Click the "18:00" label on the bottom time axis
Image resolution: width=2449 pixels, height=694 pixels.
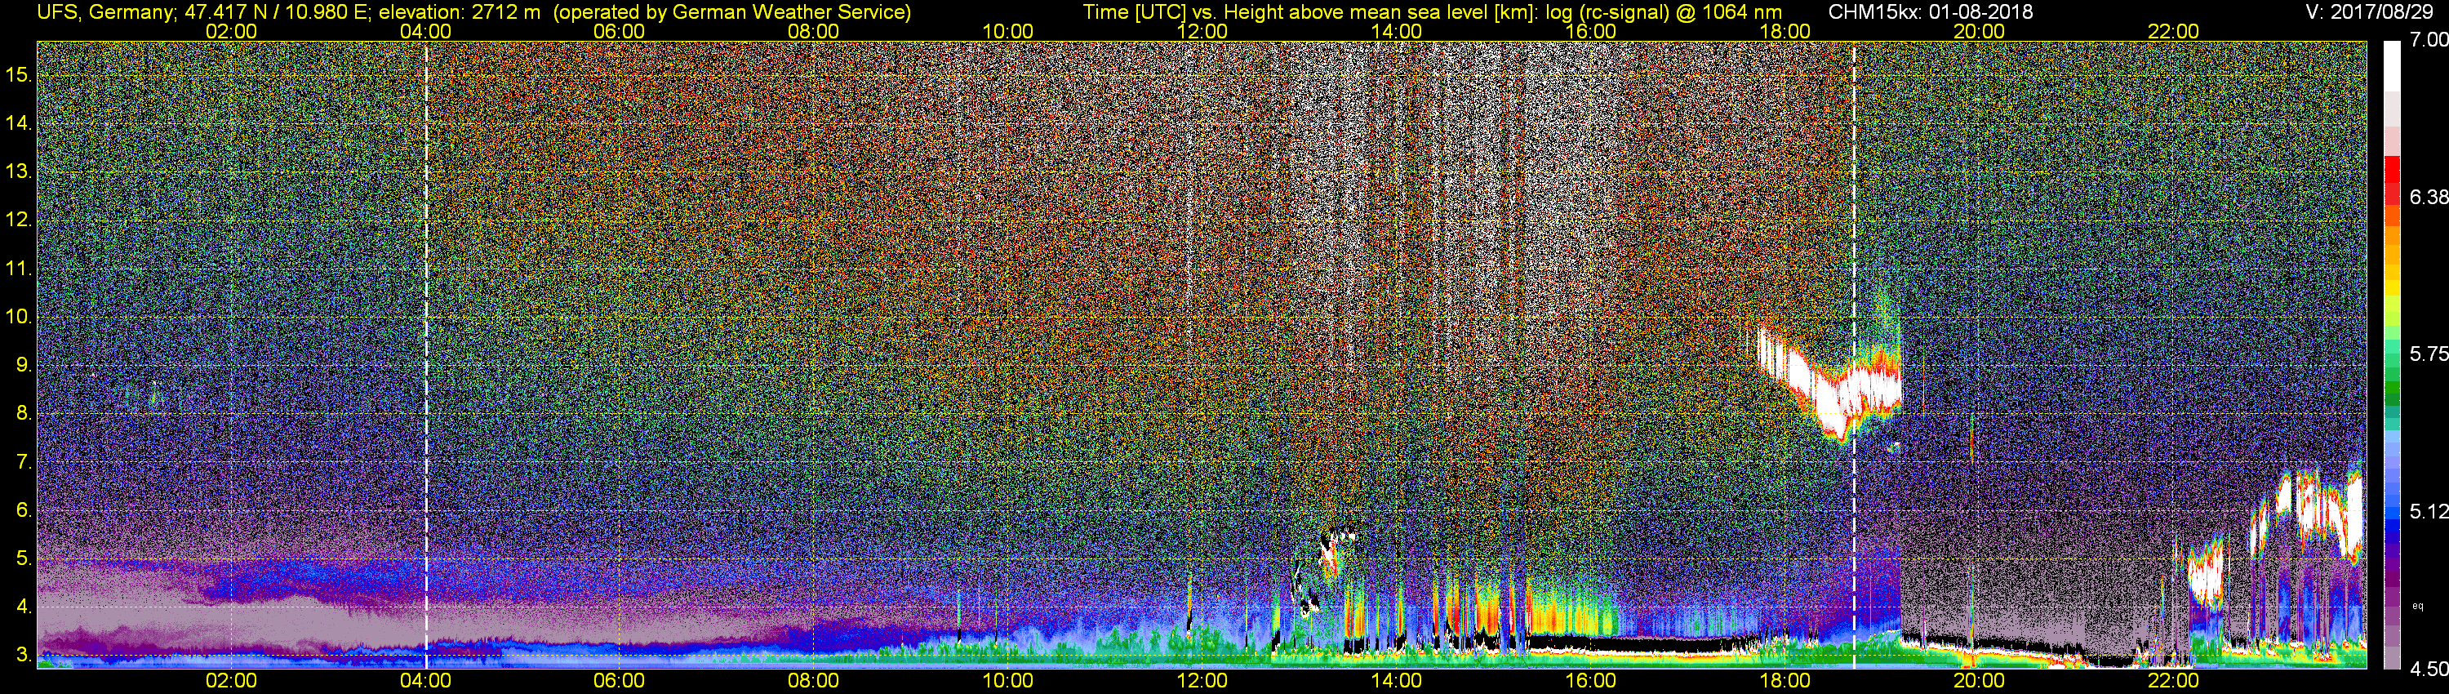click(x=1785, y=681)
